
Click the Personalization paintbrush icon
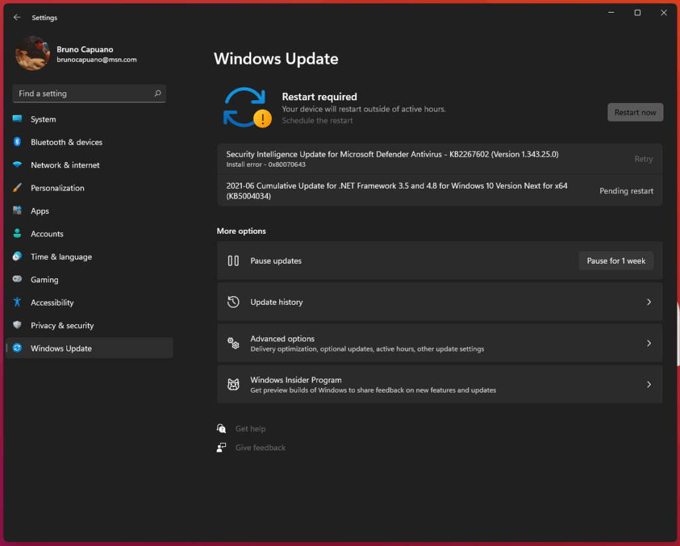[x=17, y=188]
